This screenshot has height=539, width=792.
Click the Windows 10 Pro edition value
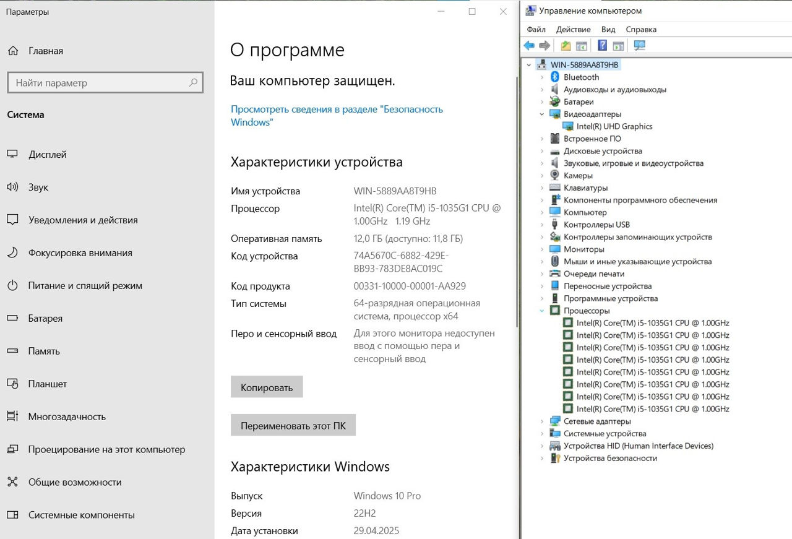(x=387, y=496)
